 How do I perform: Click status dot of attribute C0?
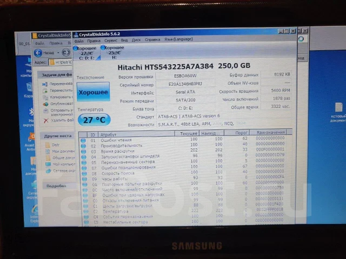[x=85, y=201]
